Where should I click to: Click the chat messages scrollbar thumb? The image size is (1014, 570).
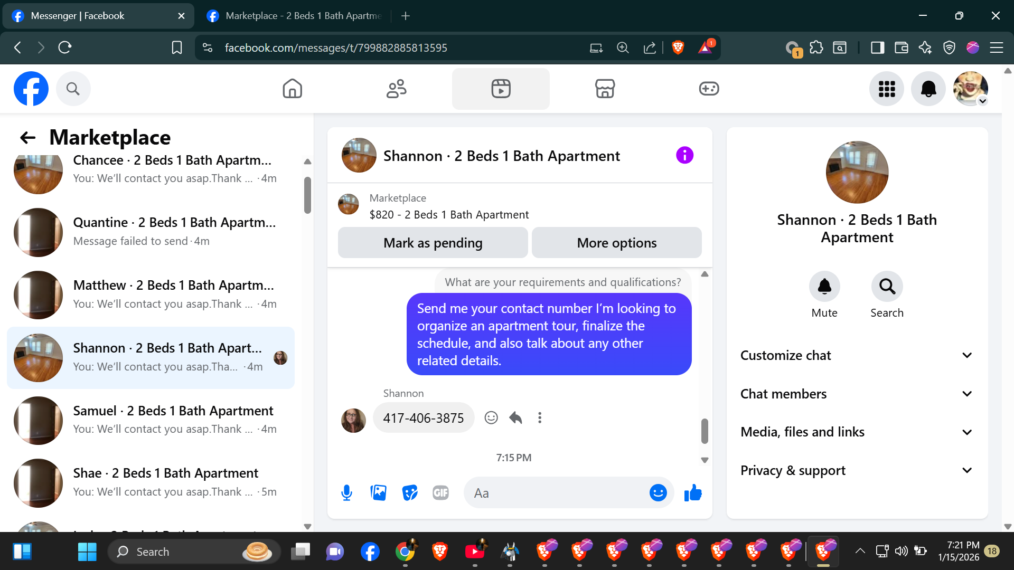pos(704,431)
